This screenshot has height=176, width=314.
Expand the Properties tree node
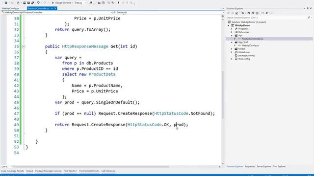pyautogui.click(x=232, y=29)
